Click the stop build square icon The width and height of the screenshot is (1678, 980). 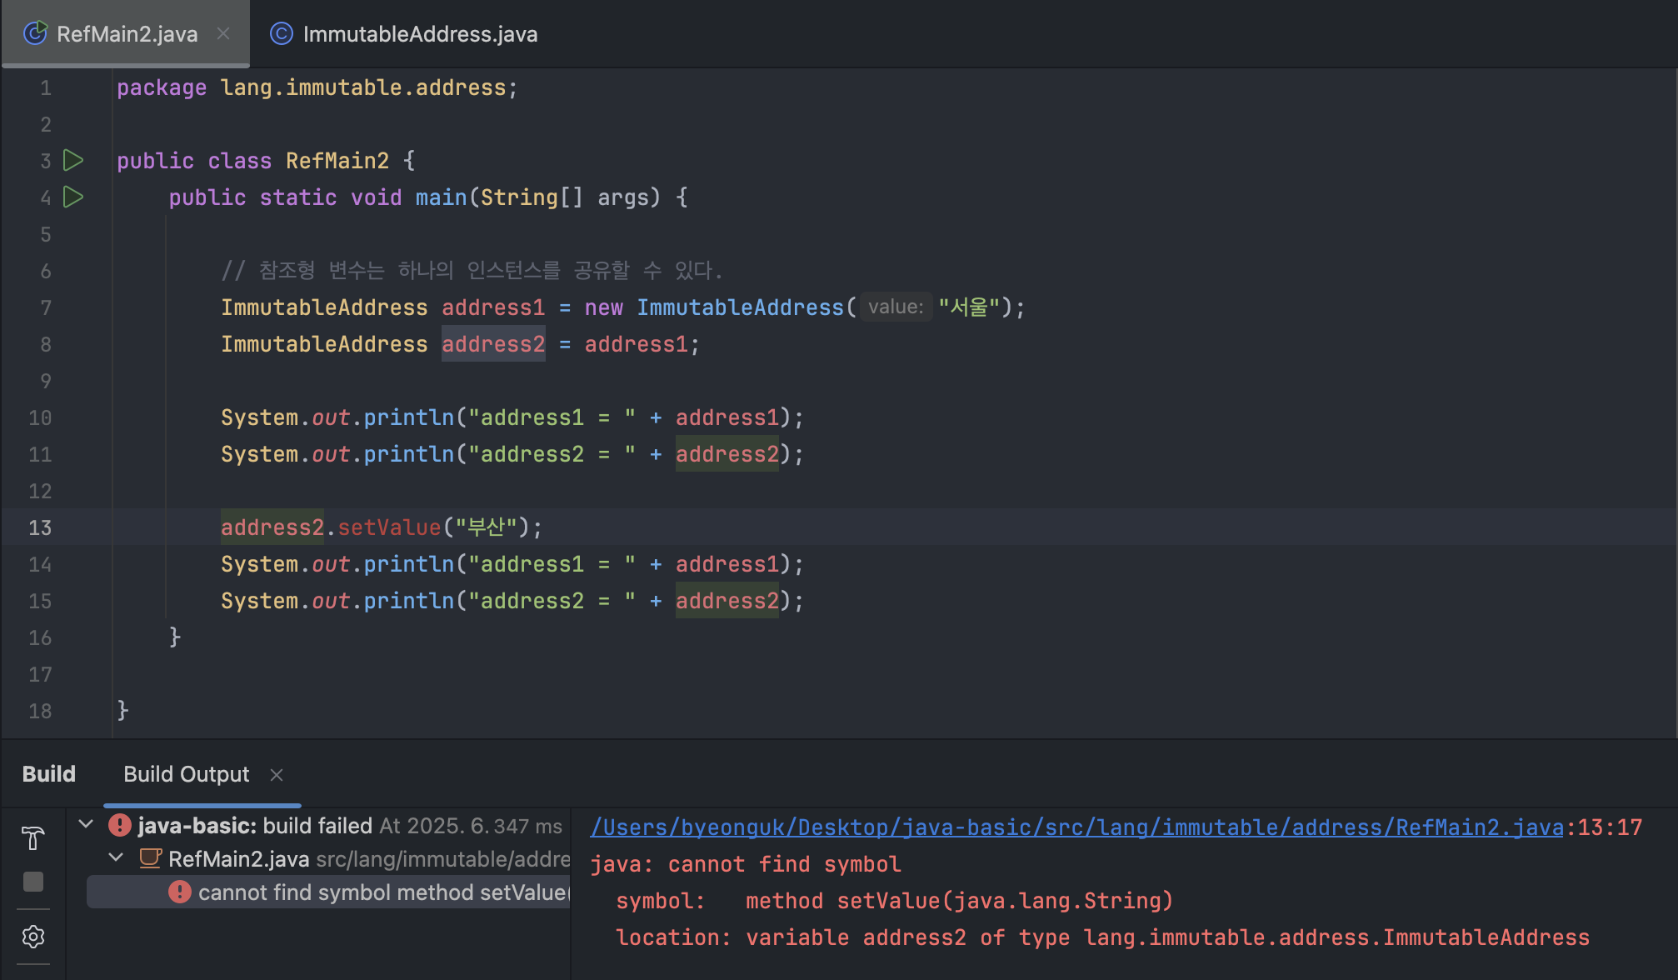click(x=33, y=882)
